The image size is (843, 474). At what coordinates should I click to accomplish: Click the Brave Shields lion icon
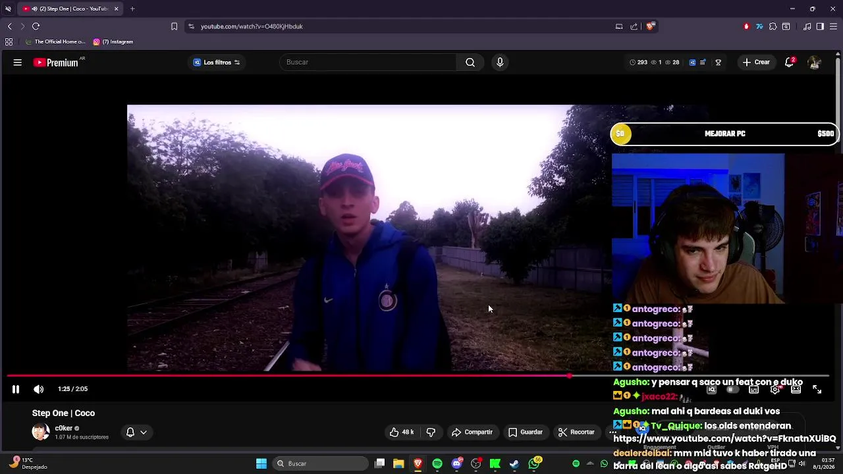click(x=650, y=26)
